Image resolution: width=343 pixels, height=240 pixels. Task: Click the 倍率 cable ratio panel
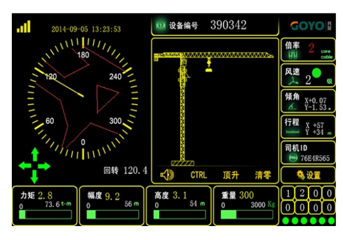point(308,50)
